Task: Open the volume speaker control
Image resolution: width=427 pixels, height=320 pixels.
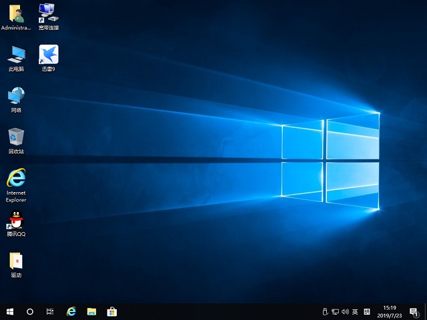Action: [x=345, y=311]
